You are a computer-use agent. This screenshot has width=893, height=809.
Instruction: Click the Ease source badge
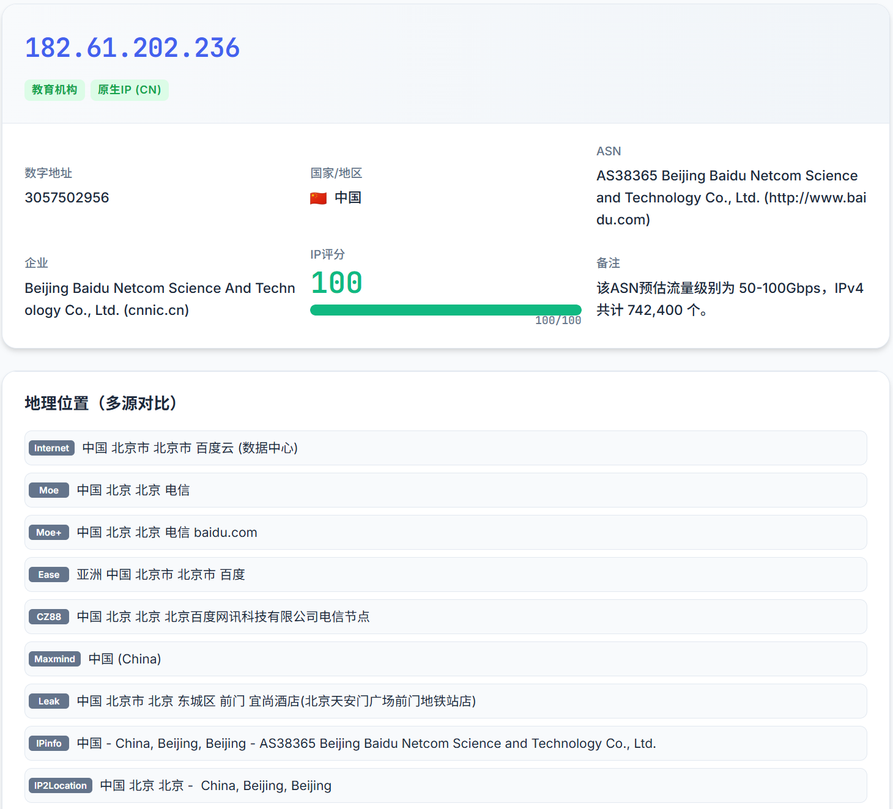(49, 575)
